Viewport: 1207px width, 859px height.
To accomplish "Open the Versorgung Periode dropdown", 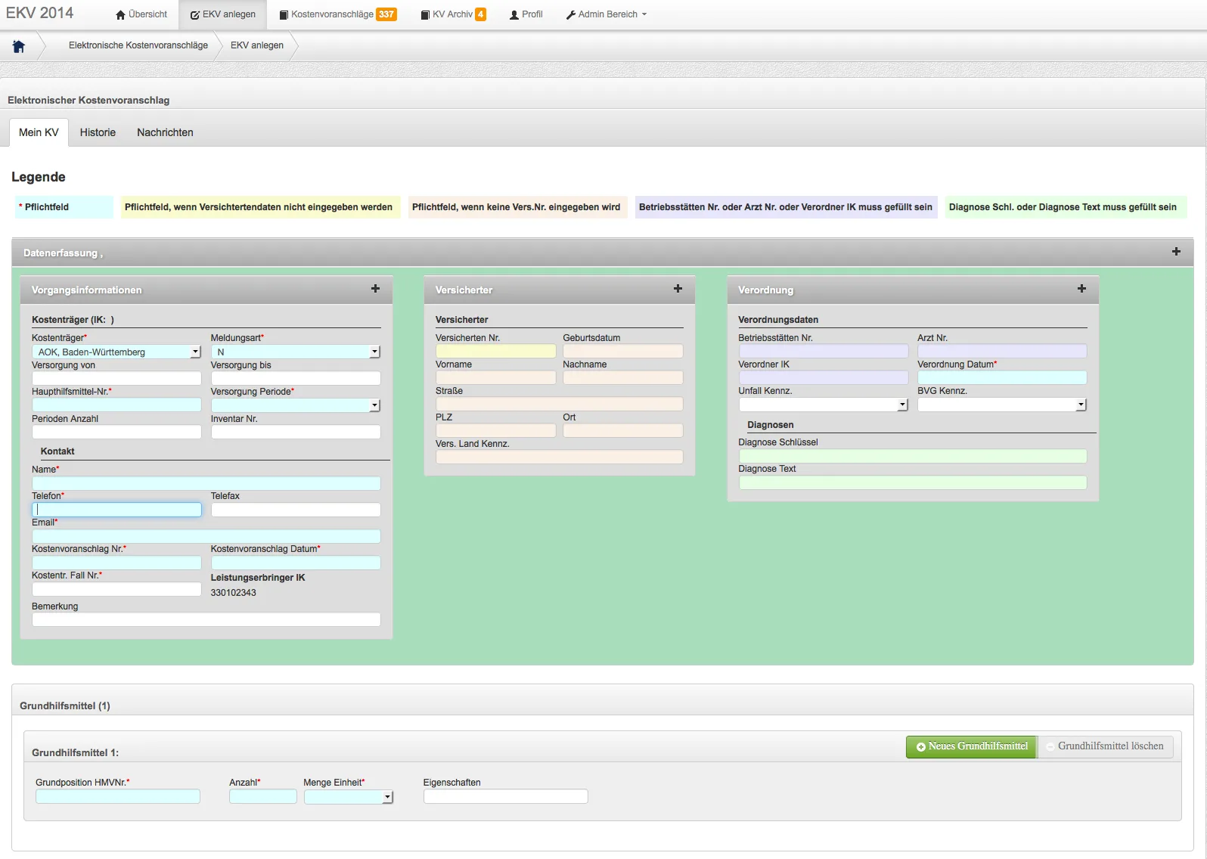I will [x=295, y=405].
